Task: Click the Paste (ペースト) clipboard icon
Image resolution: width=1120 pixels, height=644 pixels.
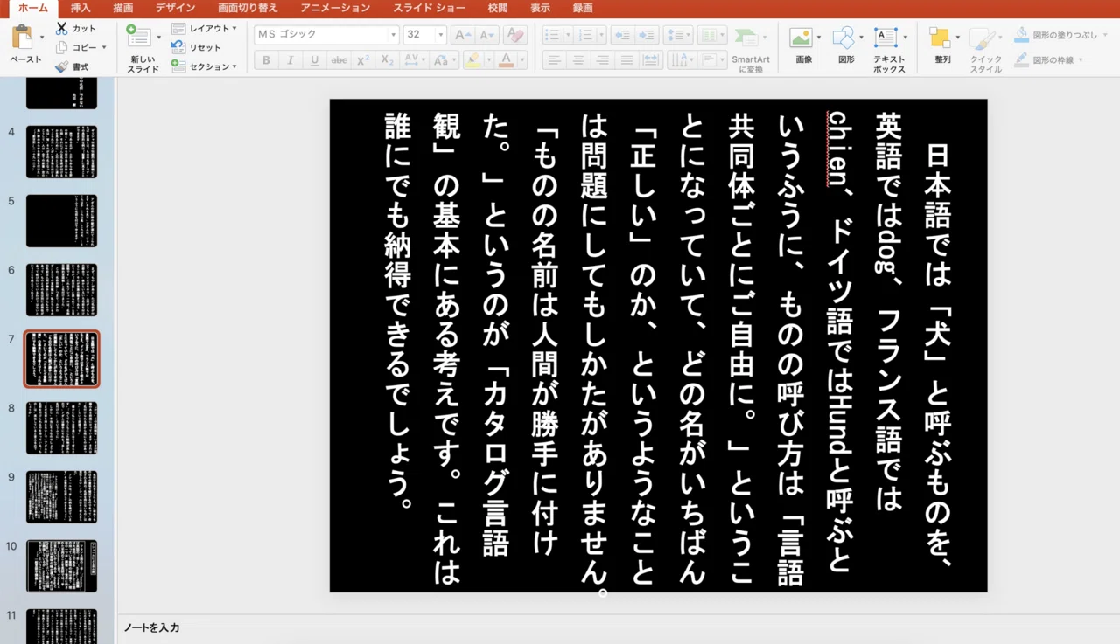Action: (23, 38)
